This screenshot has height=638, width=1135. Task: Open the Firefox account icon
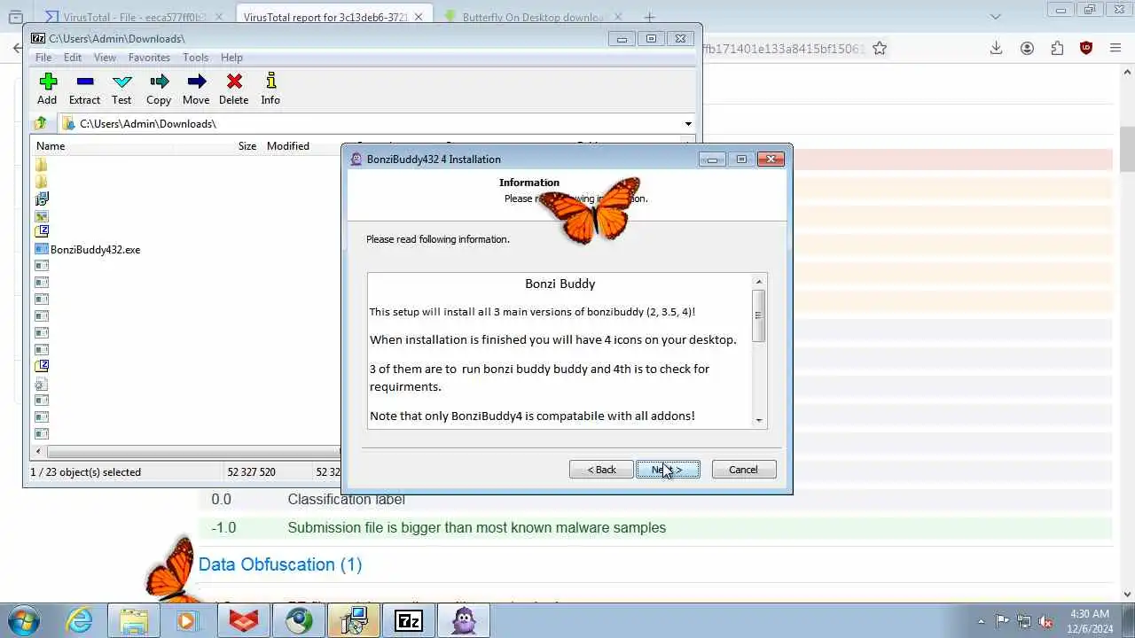click(x=1027, y=49)
